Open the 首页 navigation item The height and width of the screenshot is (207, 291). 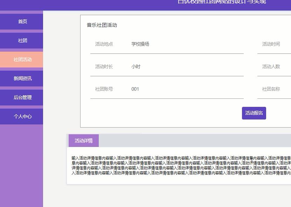click(x=22, y=21)
